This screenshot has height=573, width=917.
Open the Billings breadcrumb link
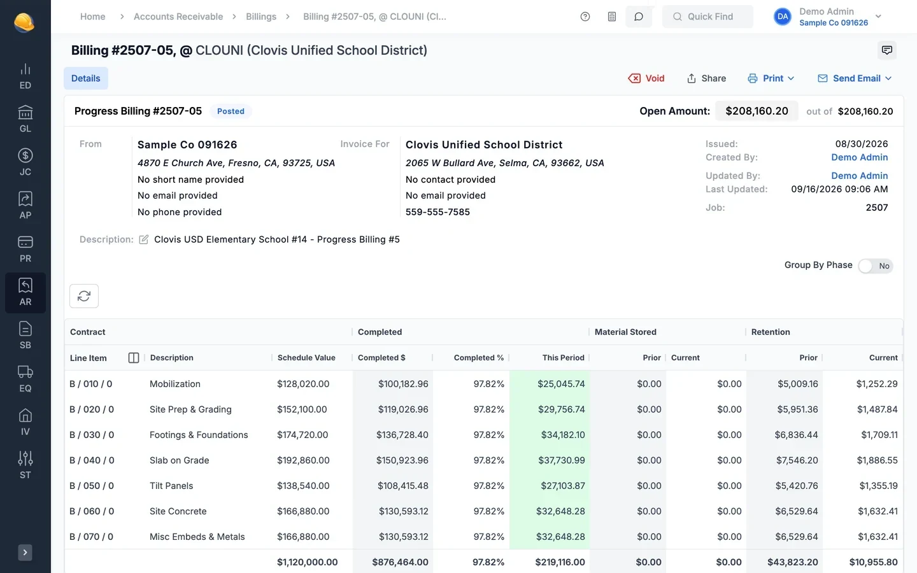(x=261, y=17)
